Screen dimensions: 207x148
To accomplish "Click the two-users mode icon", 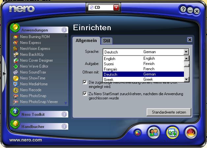I will [x=154, y=133].
